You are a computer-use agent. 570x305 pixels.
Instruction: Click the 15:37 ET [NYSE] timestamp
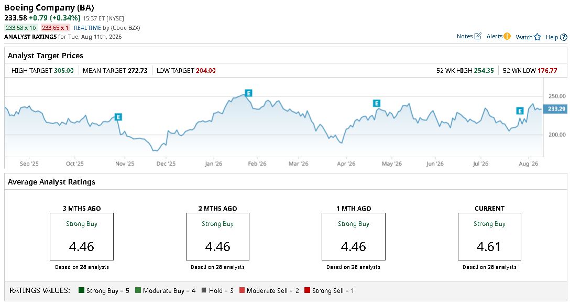point(103,18)
